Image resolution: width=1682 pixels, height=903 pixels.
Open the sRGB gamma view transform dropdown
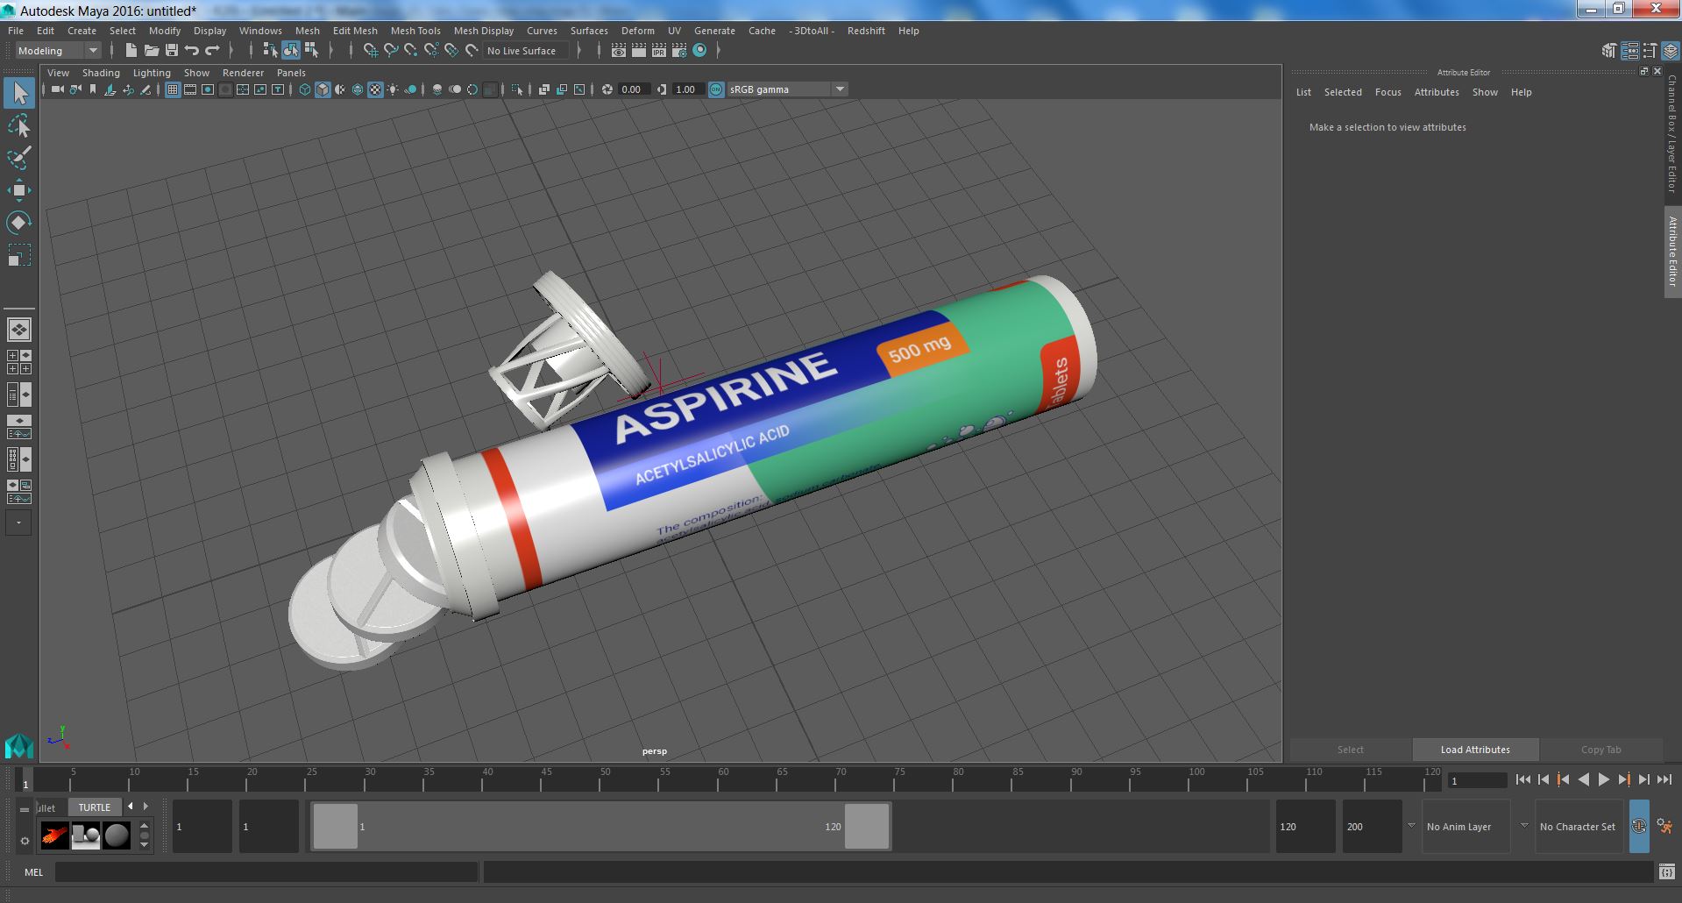(787, 89)
